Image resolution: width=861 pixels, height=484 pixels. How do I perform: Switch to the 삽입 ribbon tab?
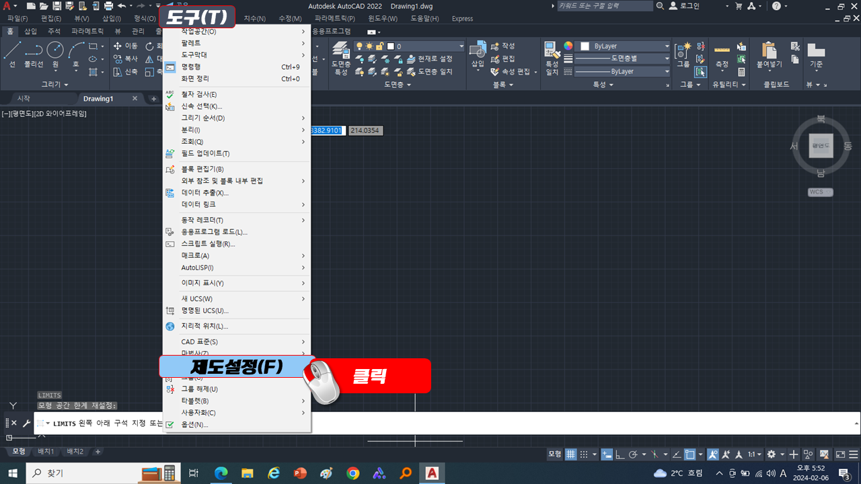click(x=31, y=31)
